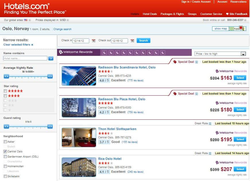Open Radisson Blu Scandinavia Hotel, Oslo title link
The width and height of the screenshot is (250, 181).
[127, 67]
